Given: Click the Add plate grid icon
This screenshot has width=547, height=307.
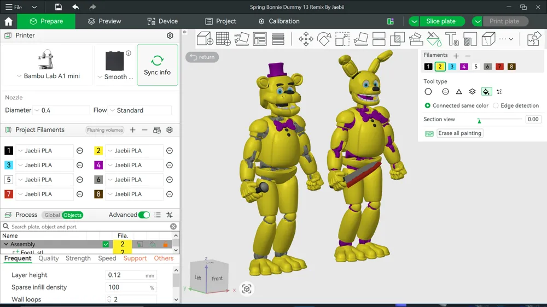Looking at the screenshot, I should tap(223, 39).
